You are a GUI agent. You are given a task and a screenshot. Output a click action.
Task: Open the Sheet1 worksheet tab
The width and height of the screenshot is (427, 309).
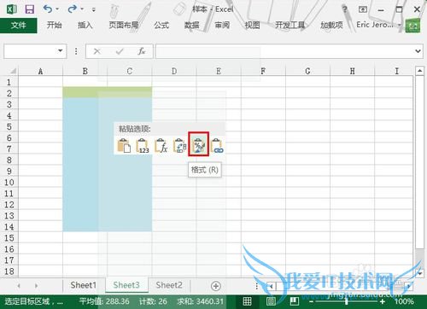pyautogui.click(x=84, y=285)
